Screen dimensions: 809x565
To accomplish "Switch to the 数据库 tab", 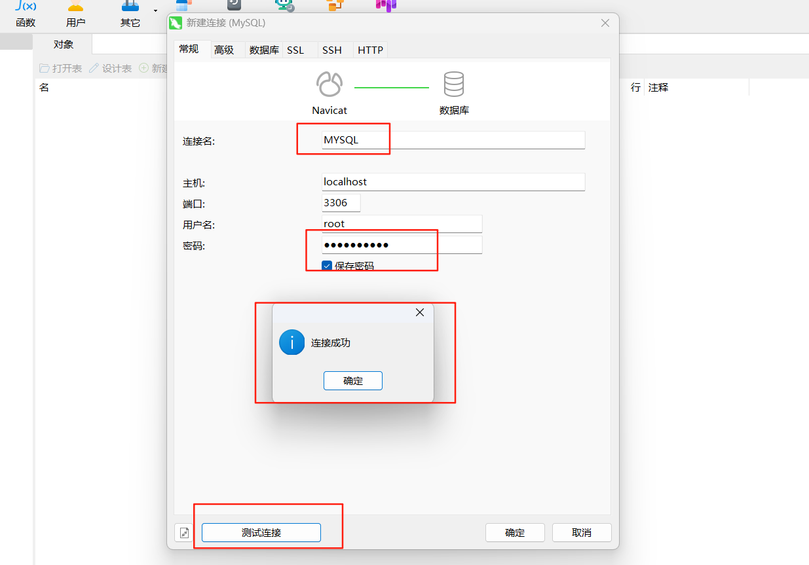I will [x=264, y=50].
